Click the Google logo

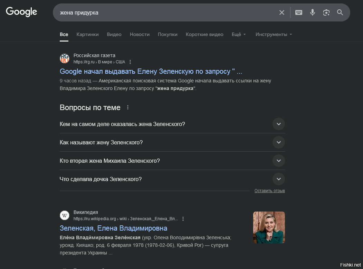(x=21, y=12)
